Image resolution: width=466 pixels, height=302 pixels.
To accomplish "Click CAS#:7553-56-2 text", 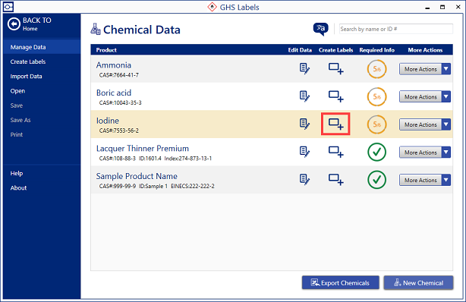I will 119,131.
